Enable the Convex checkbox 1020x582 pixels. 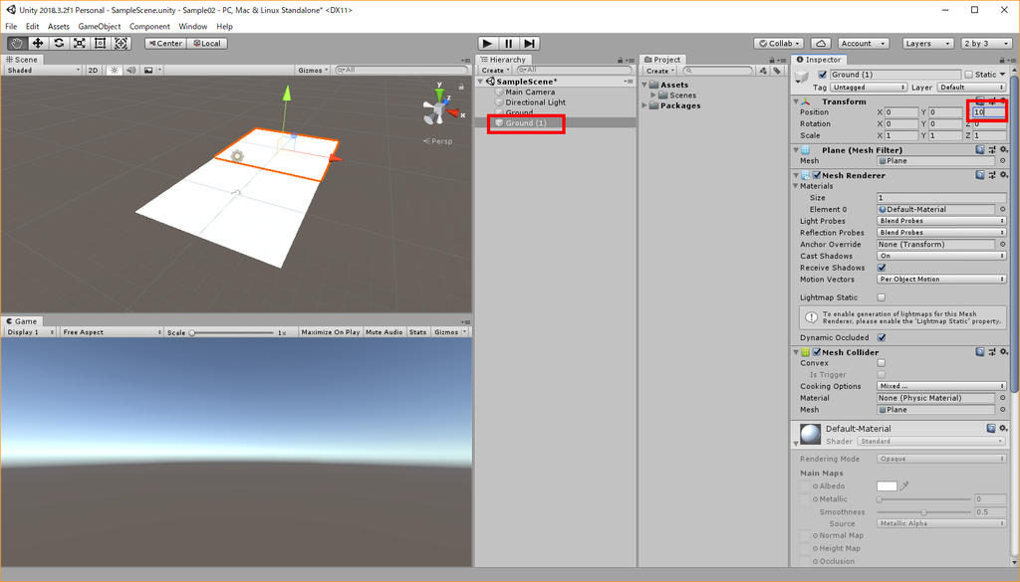882,363
